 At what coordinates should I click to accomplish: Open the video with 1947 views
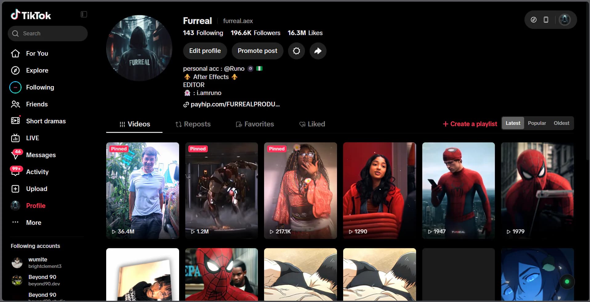(459, 191)
